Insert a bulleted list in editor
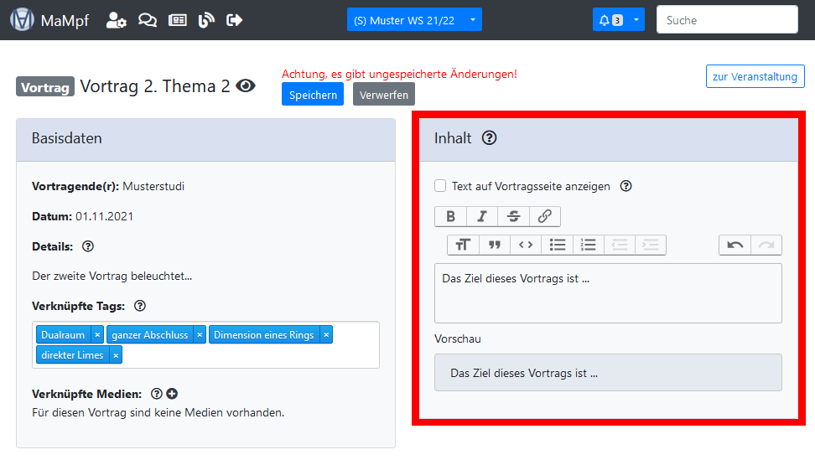 click(x=558, y=245)
